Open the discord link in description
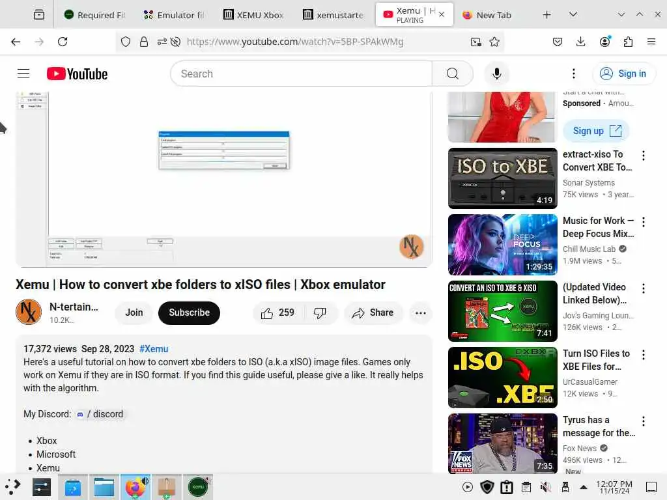 pos(100,414)
